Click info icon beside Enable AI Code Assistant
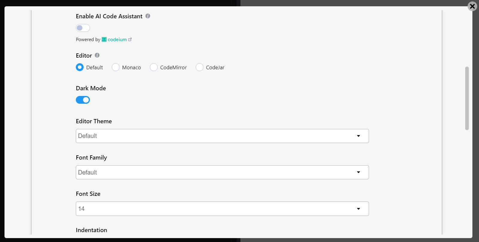This screenshot has height=242, width=479. 148,16
